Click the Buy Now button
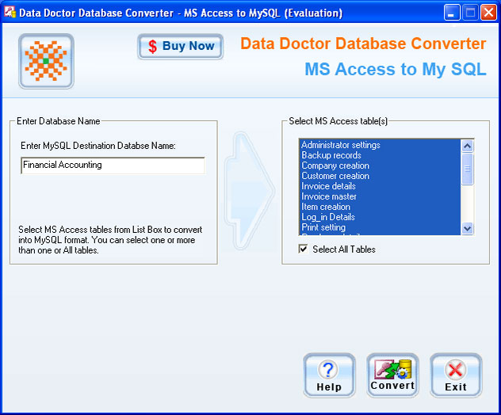This screenshot has height=415, width=501. 180,47
